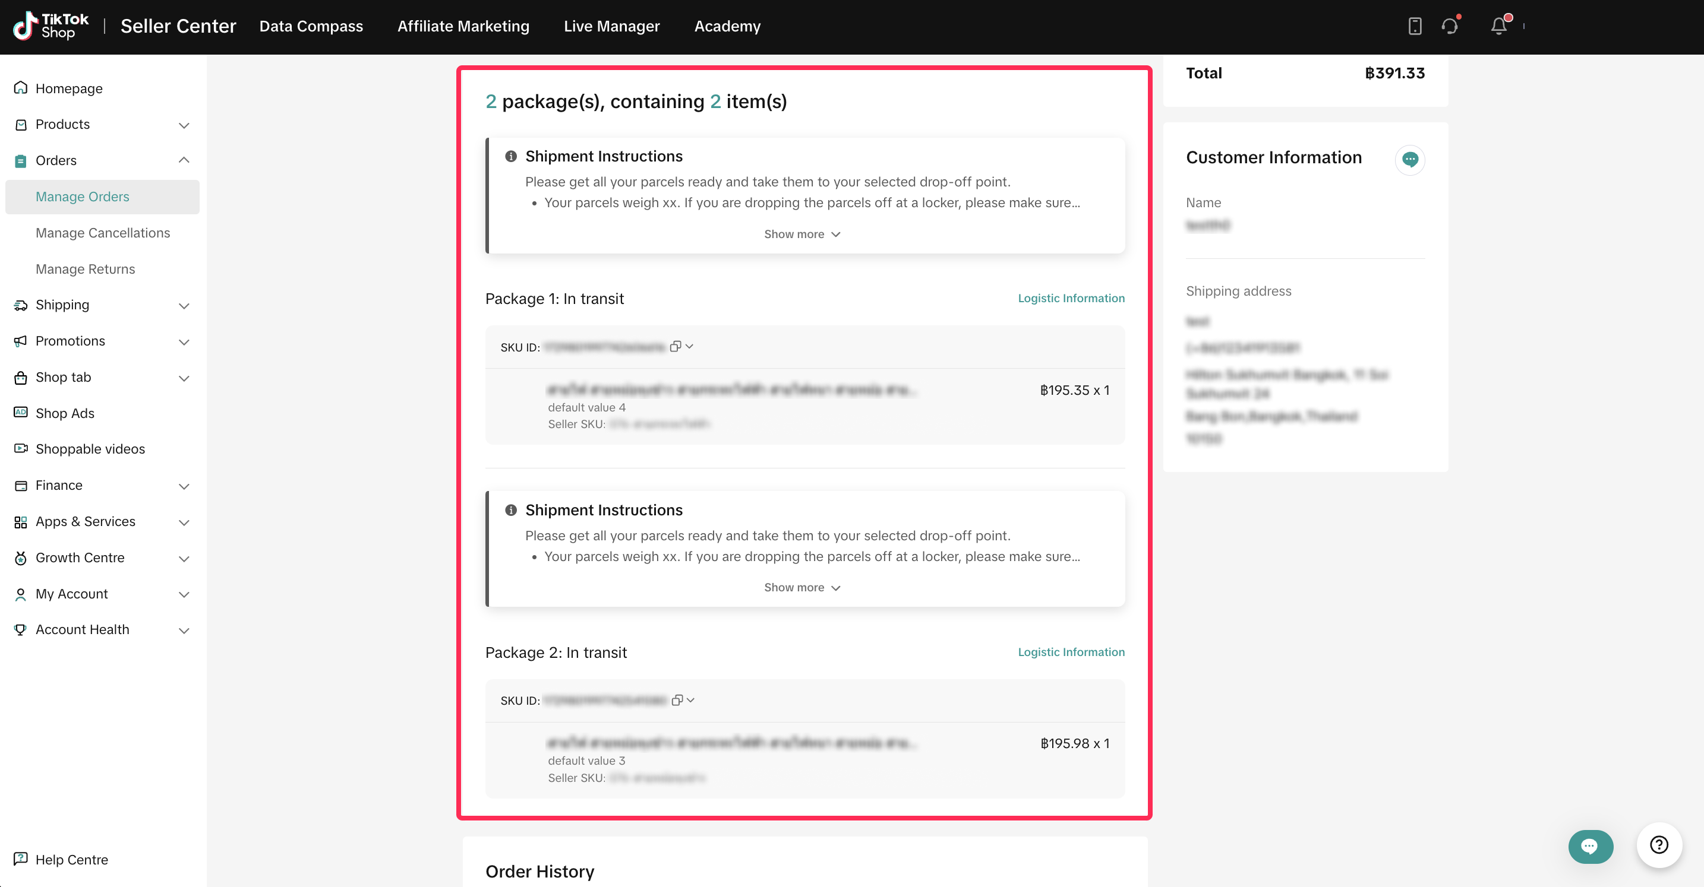Open Help Centre at sidebar bottom

pyautogui.click(x=71, y=859)
